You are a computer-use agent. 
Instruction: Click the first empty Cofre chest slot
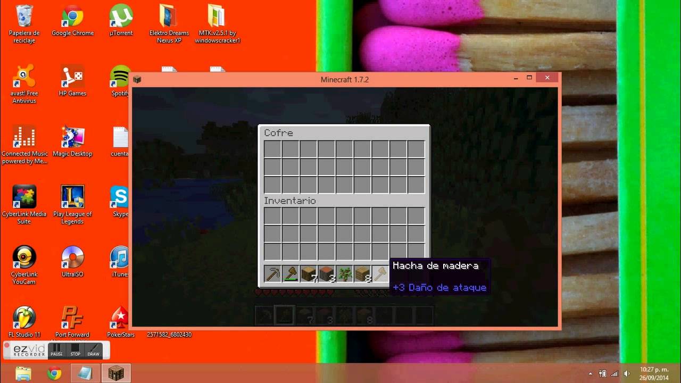[x=273, y=149]
